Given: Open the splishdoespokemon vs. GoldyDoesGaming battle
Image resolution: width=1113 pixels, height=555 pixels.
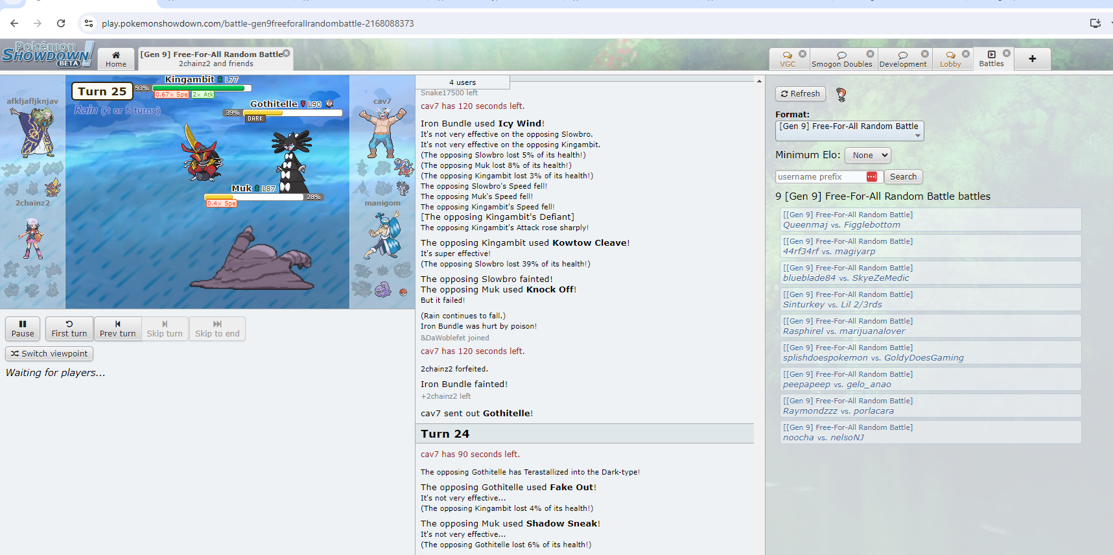Looking at the screenshot, I should pyautogui.click(x=930, y=353).
